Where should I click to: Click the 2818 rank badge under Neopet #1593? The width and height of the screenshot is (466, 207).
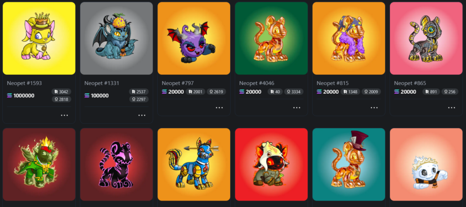coord(61,99)
